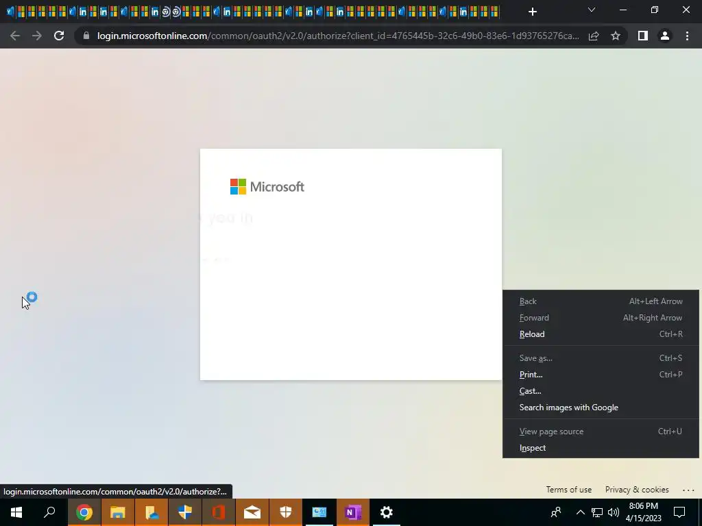Image resolution: width=702 pixels, height=526 pixels.
Task: Open OneNote from the taskbar
Action: coord(353,512)
